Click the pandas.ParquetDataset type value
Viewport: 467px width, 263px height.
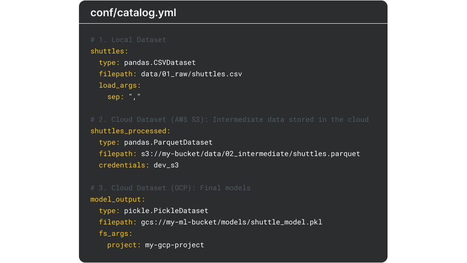168,142
